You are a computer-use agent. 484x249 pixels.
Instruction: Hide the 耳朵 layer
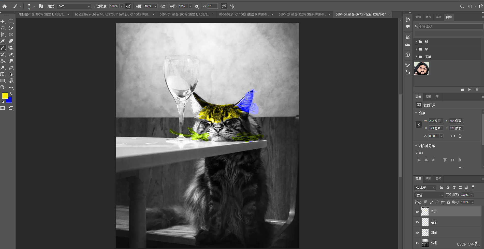coord(417,233)
